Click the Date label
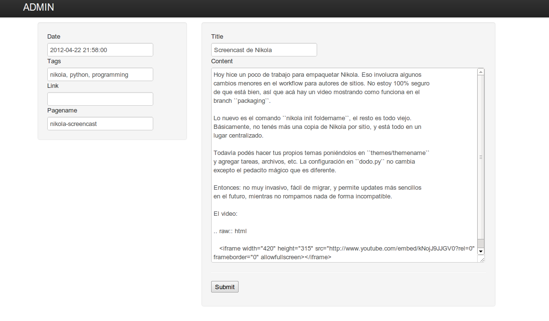This screenshot has height=321, width=549. click(54, 37)
